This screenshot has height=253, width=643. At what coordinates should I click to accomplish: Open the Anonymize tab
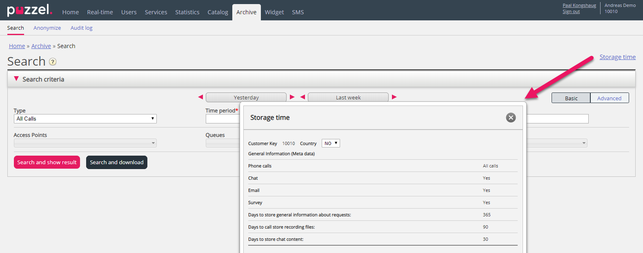pyautogui.click(x=47, y=28)
